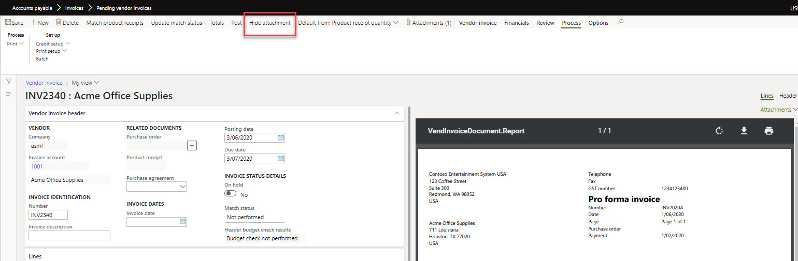Click the Pro forma invoice heading in preview
This screenshot has width=798, height=261.
(624, 199)
